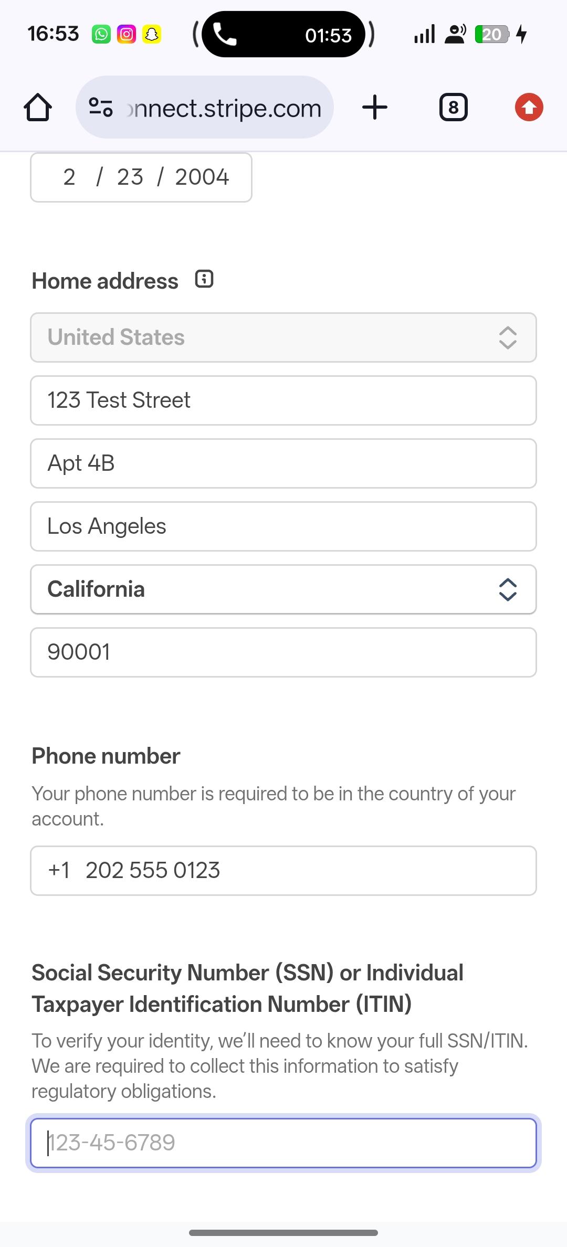The width and height of the screenshot is (567, 1247).
Task: Tap the Instagram notification icon
Action: (127, 35)
